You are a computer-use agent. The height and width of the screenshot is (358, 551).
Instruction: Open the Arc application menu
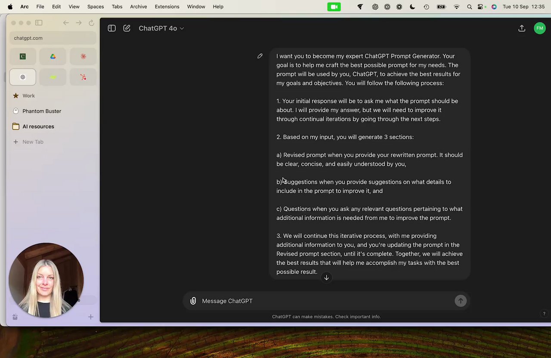[x=25, y=6]
